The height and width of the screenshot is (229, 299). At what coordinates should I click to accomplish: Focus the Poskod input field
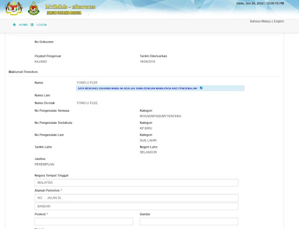click(84, 222)
